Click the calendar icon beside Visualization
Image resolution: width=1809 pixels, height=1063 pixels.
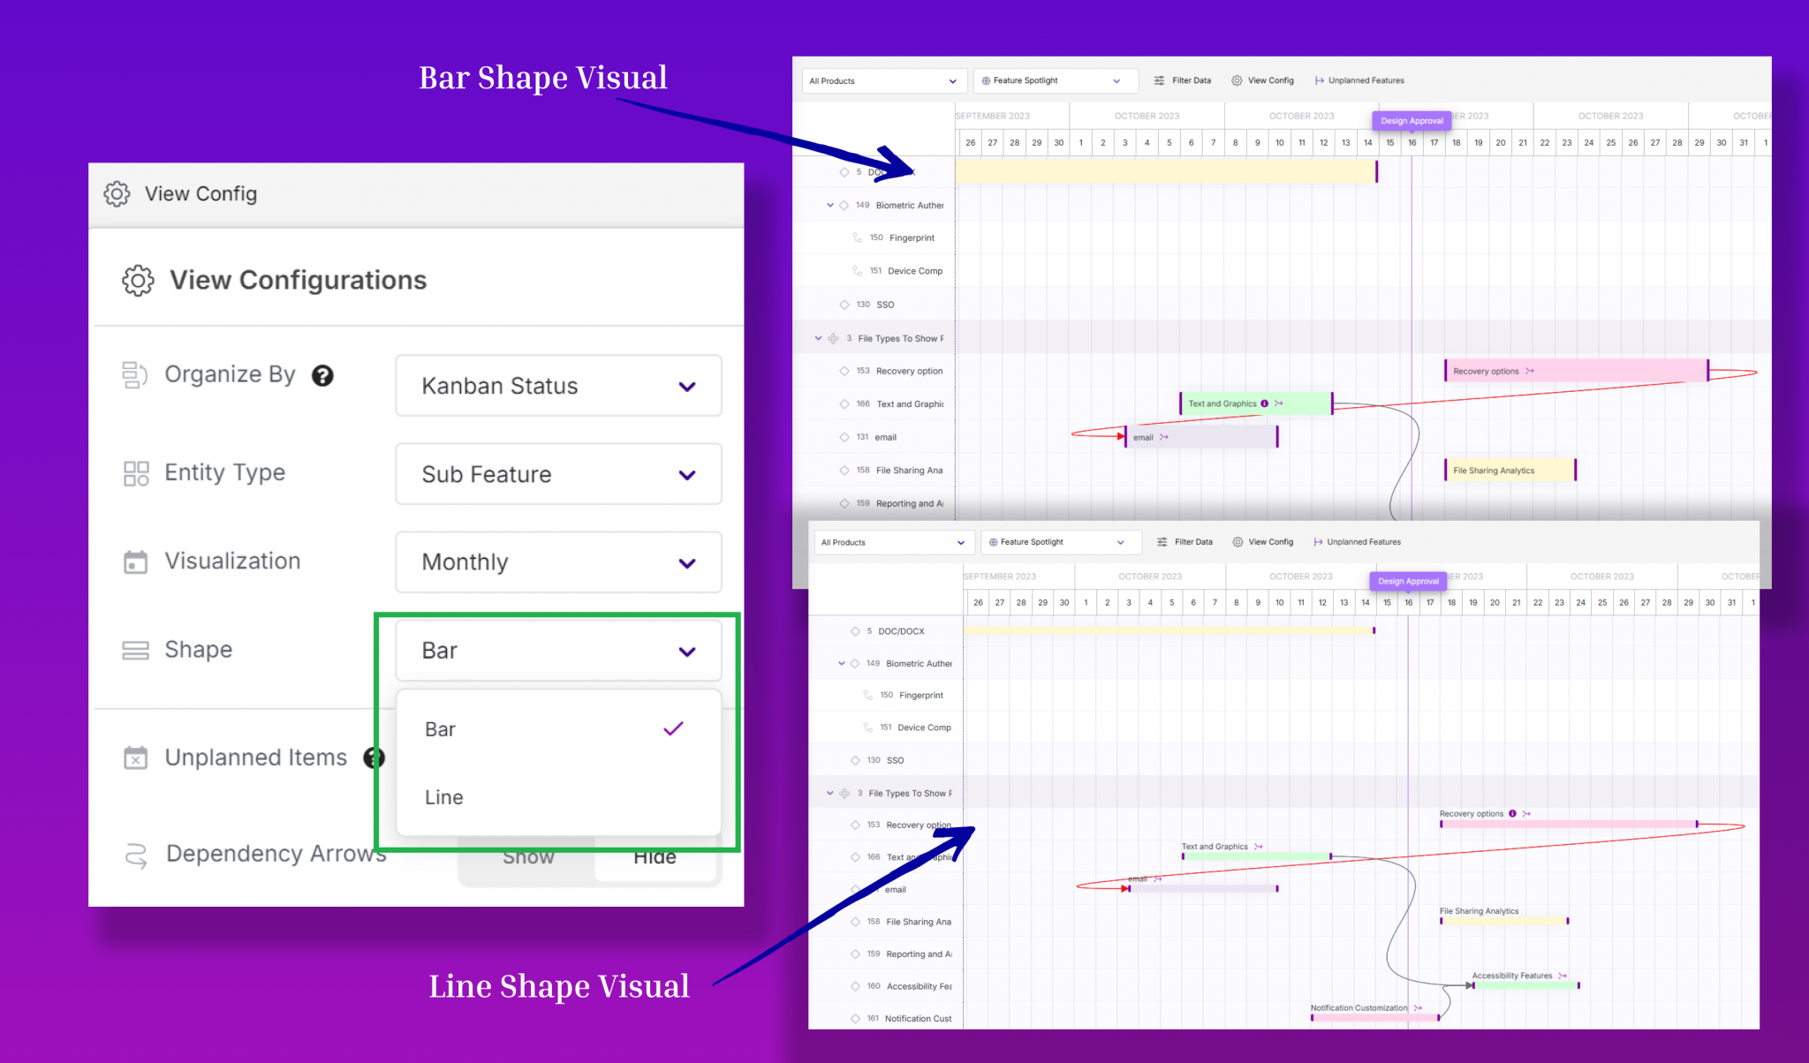134,562
